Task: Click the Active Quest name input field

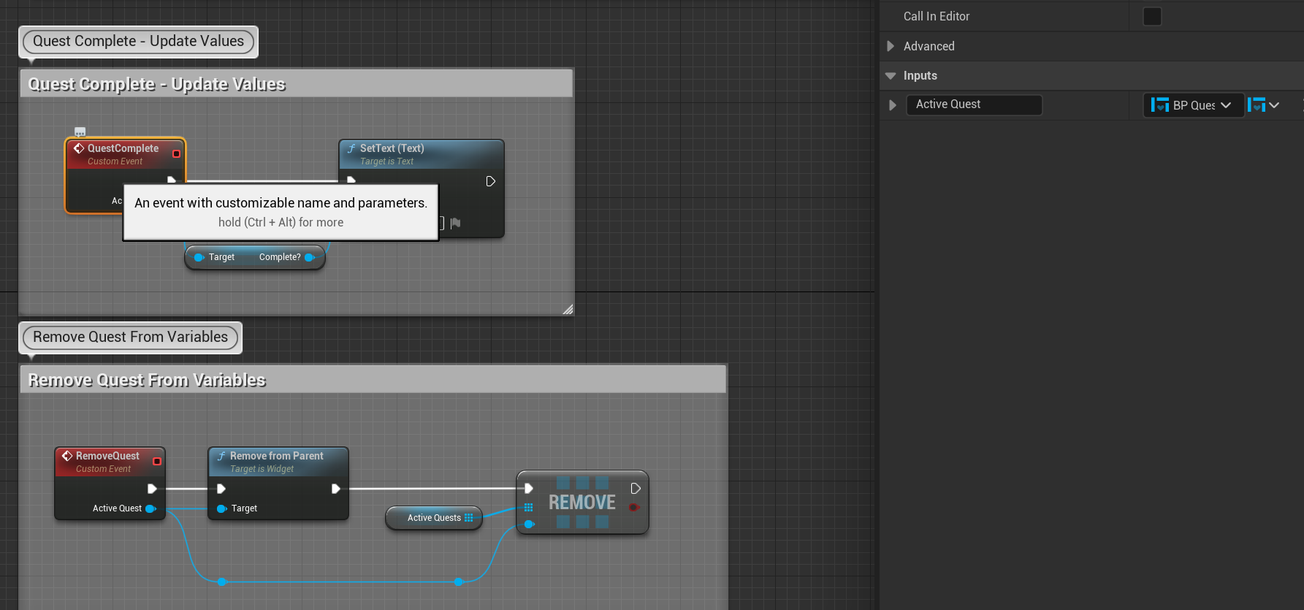Action: pyautogui.click(x=973, y=104)
